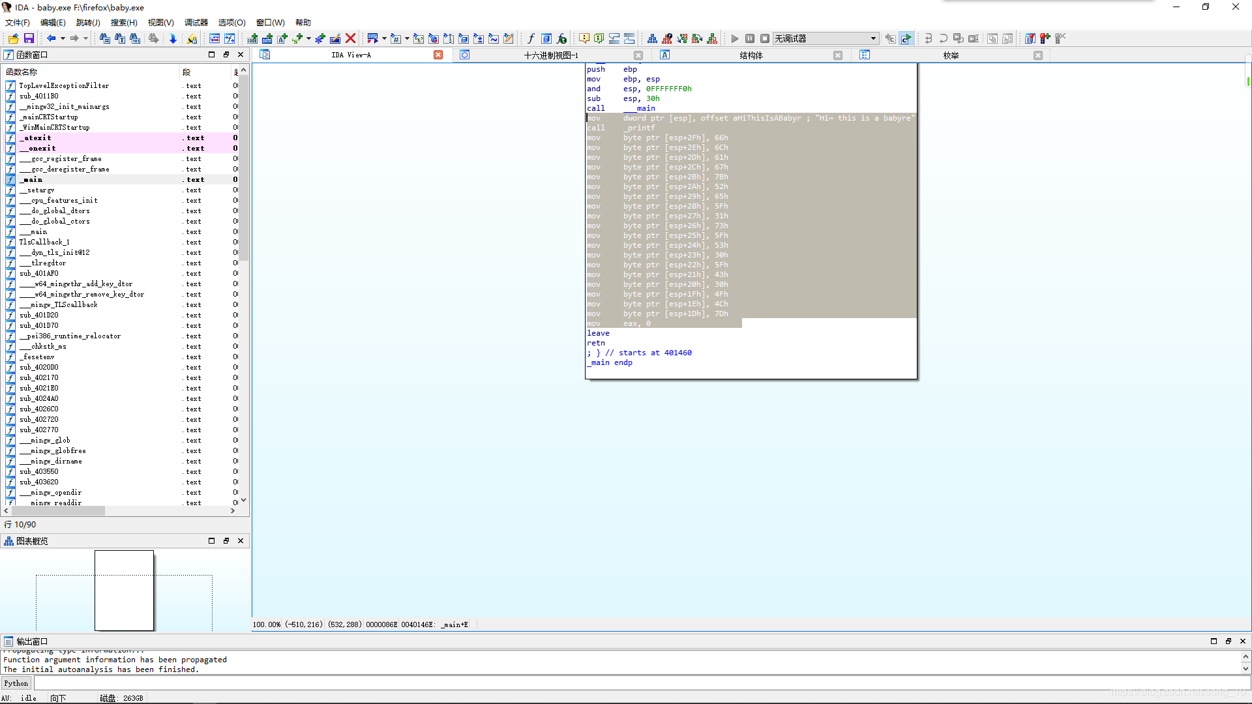This screenshot has width=1252, height=704.
Task: Switch to the 结构体 tab
Action: (x=751, y=55)
